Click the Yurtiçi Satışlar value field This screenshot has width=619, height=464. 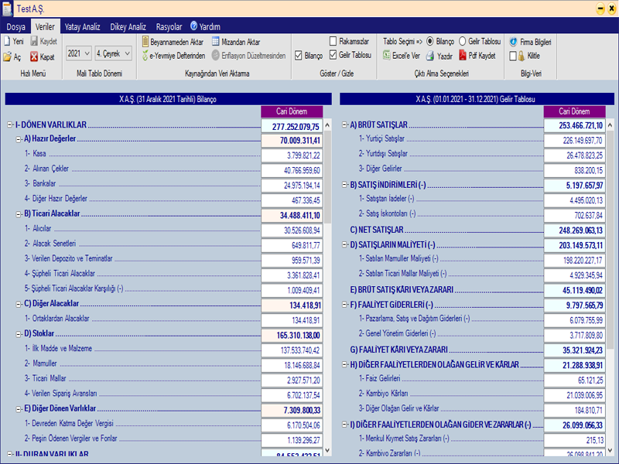(x=574, y=141)
